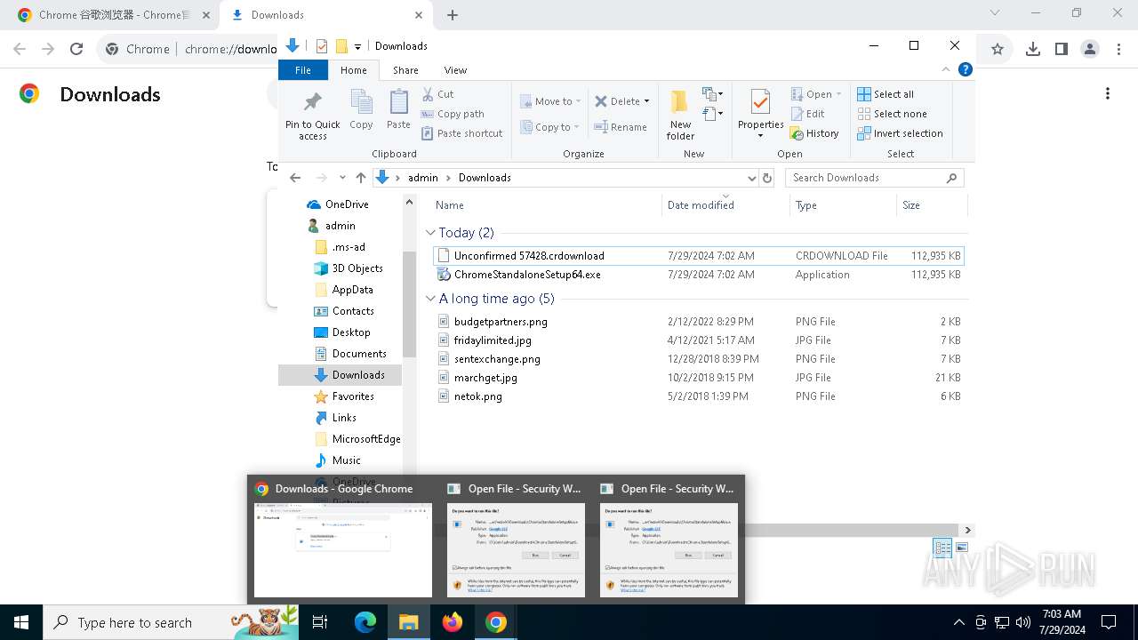This screenshot has width=1138, height=640.
Task: Collapse the Today group
Action: tap(430, 233)
